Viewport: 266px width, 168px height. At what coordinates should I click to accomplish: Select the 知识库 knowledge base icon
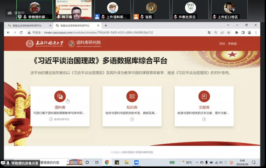132,97
